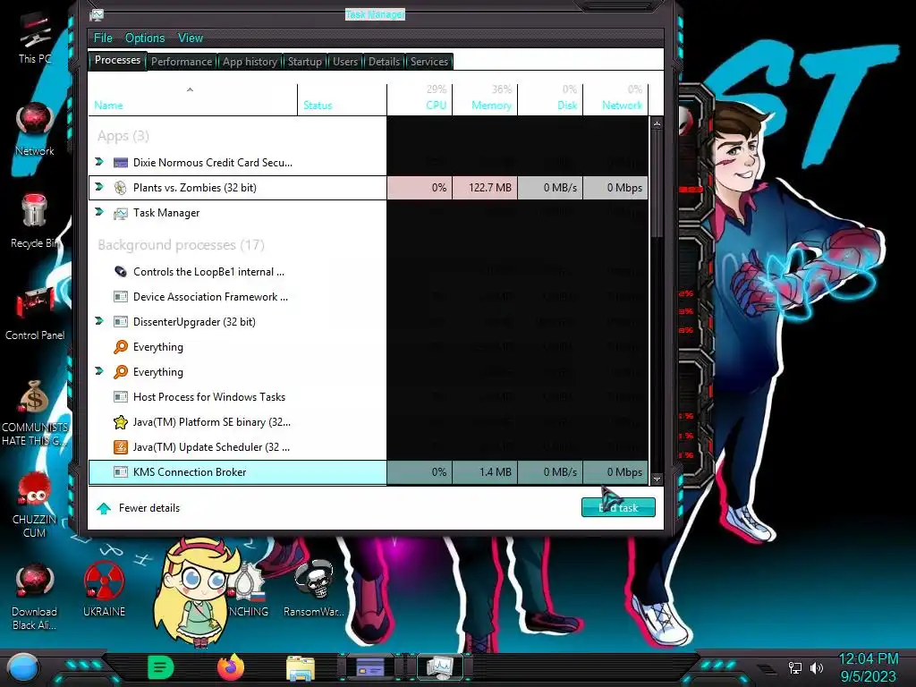This screenshot has width=916, height=687.
Task: Open the File menu
Action: point(103,38)
